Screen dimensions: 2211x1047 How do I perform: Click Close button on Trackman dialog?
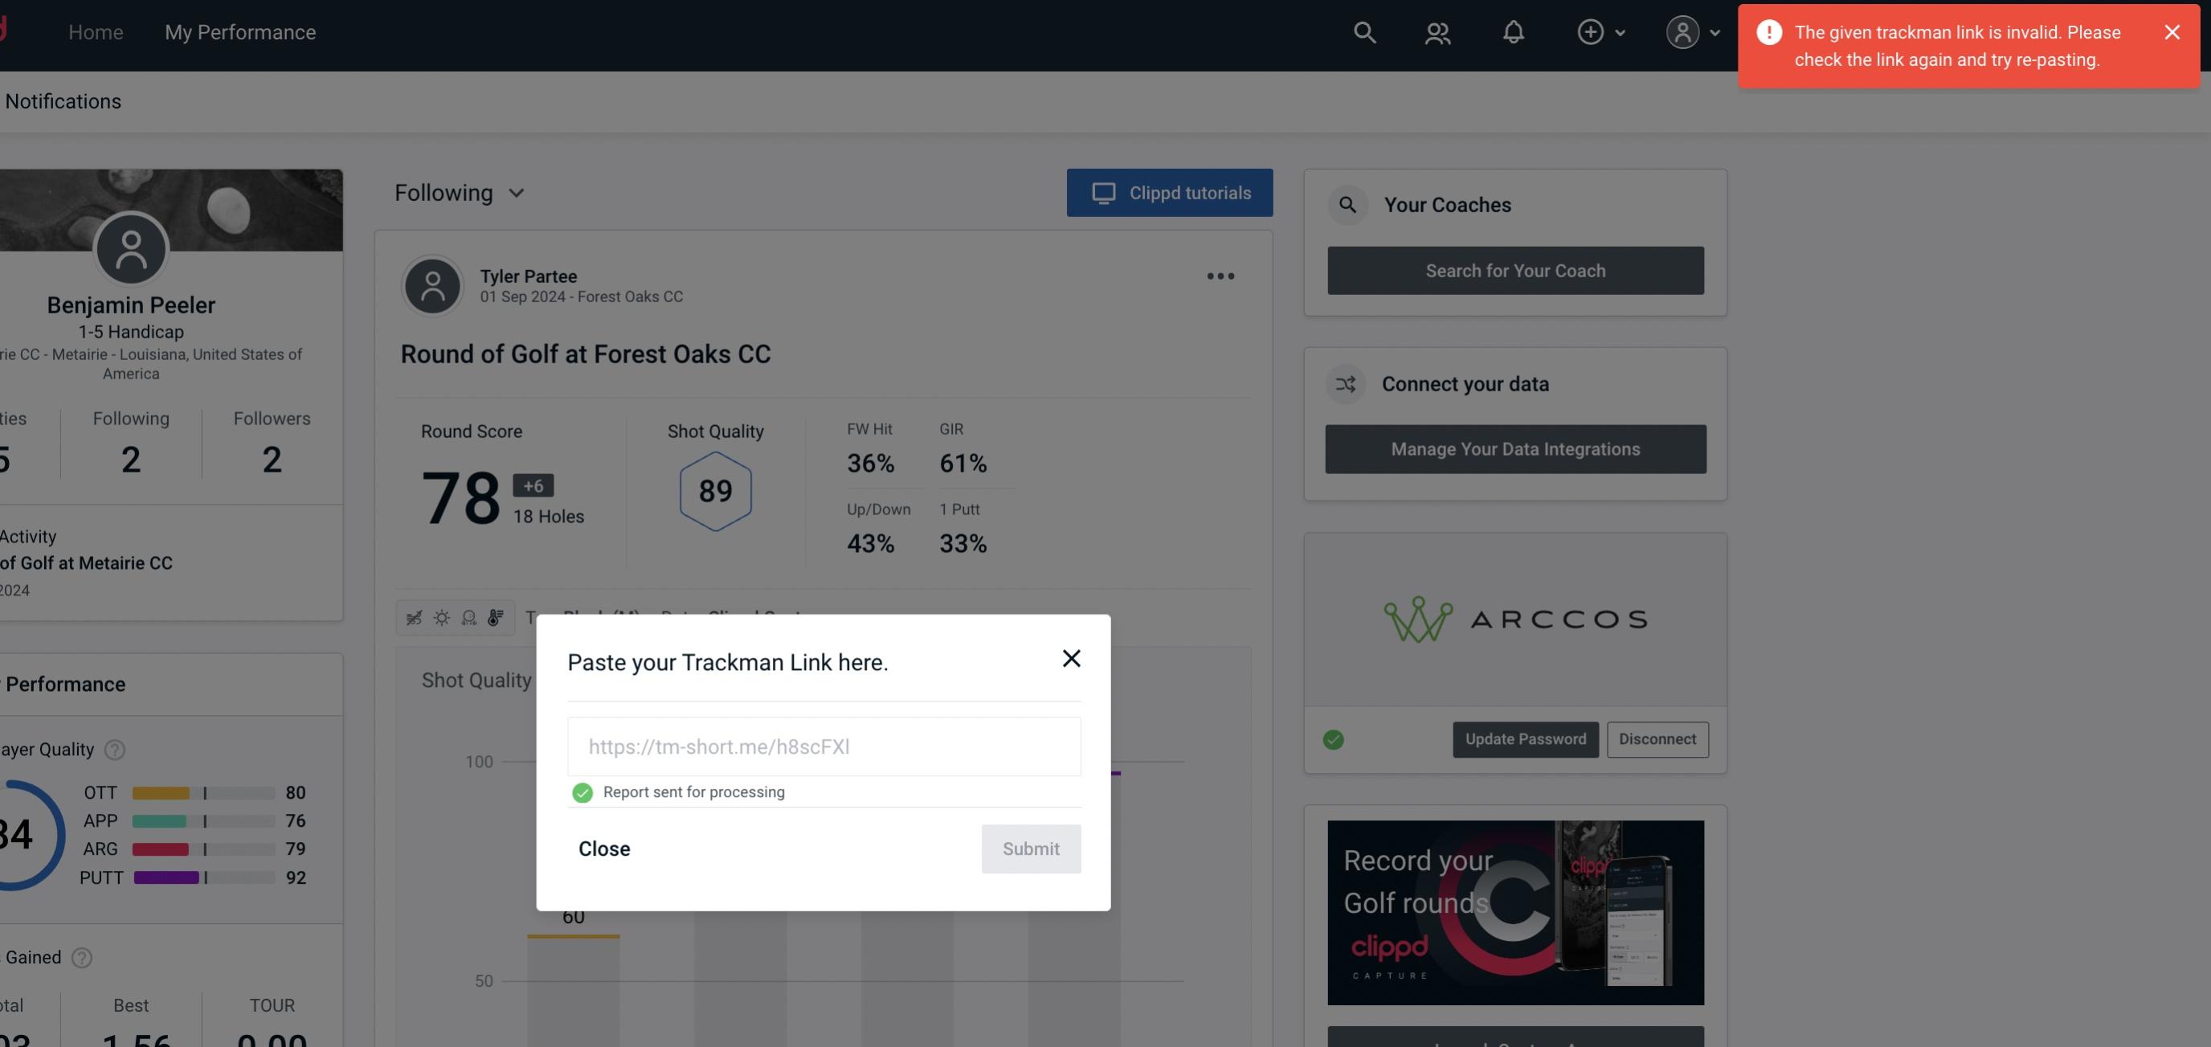click(x=605, y=848)
